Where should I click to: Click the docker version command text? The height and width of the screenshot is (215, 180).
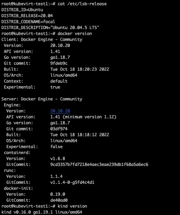coord(75,34)
